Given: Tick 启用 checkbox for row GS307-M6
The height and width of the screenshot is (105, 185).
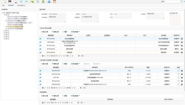Looking at the screenshot, I should pyautogui.click(x=178, y=78).
